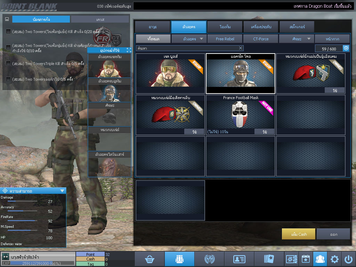Viewport: 356px width, 267px height.
Task: Filter by CT-Force
Action: click(x=261, y=39)
